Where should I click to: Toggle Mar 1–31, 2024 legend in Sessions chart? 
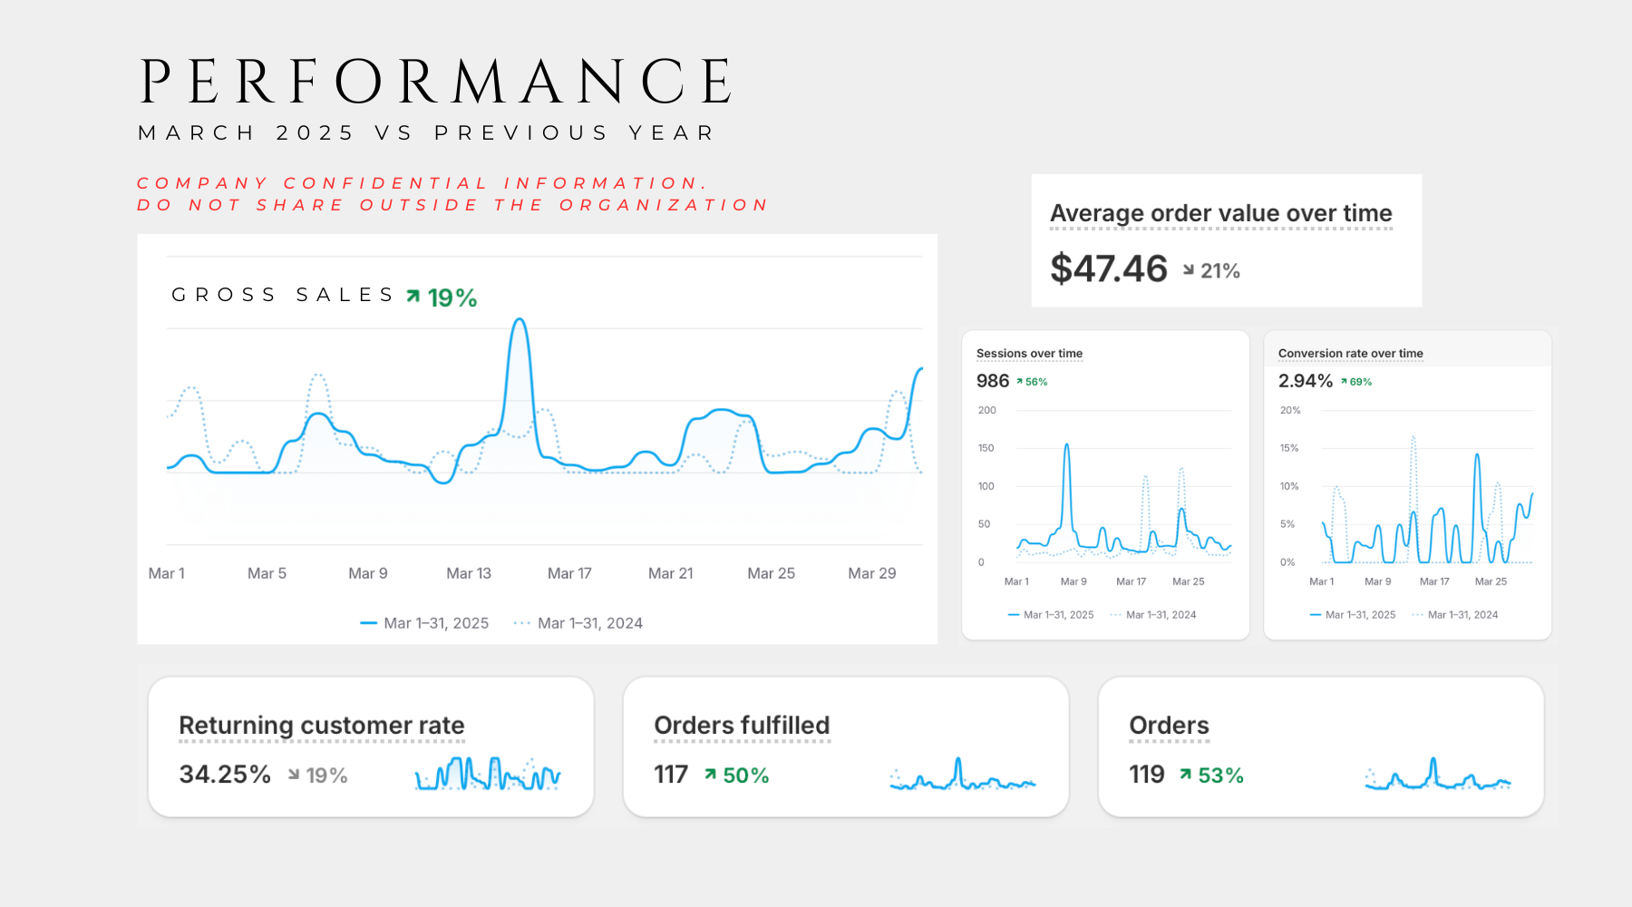(x=1152, y=615)
